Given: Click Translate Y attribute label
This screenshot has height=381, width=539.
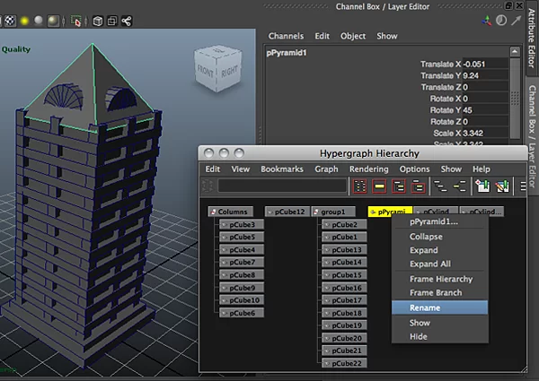Looking at the screenshot, I should 441,75.
